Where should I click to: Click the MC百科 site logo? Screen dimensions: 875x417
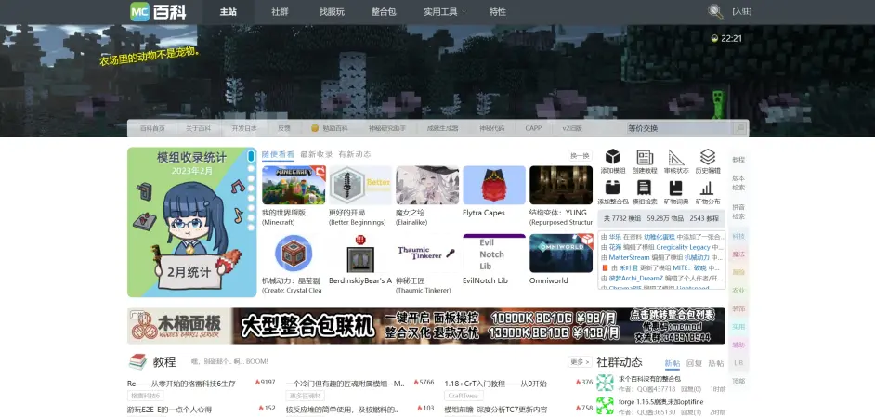[x=158, y=12]
